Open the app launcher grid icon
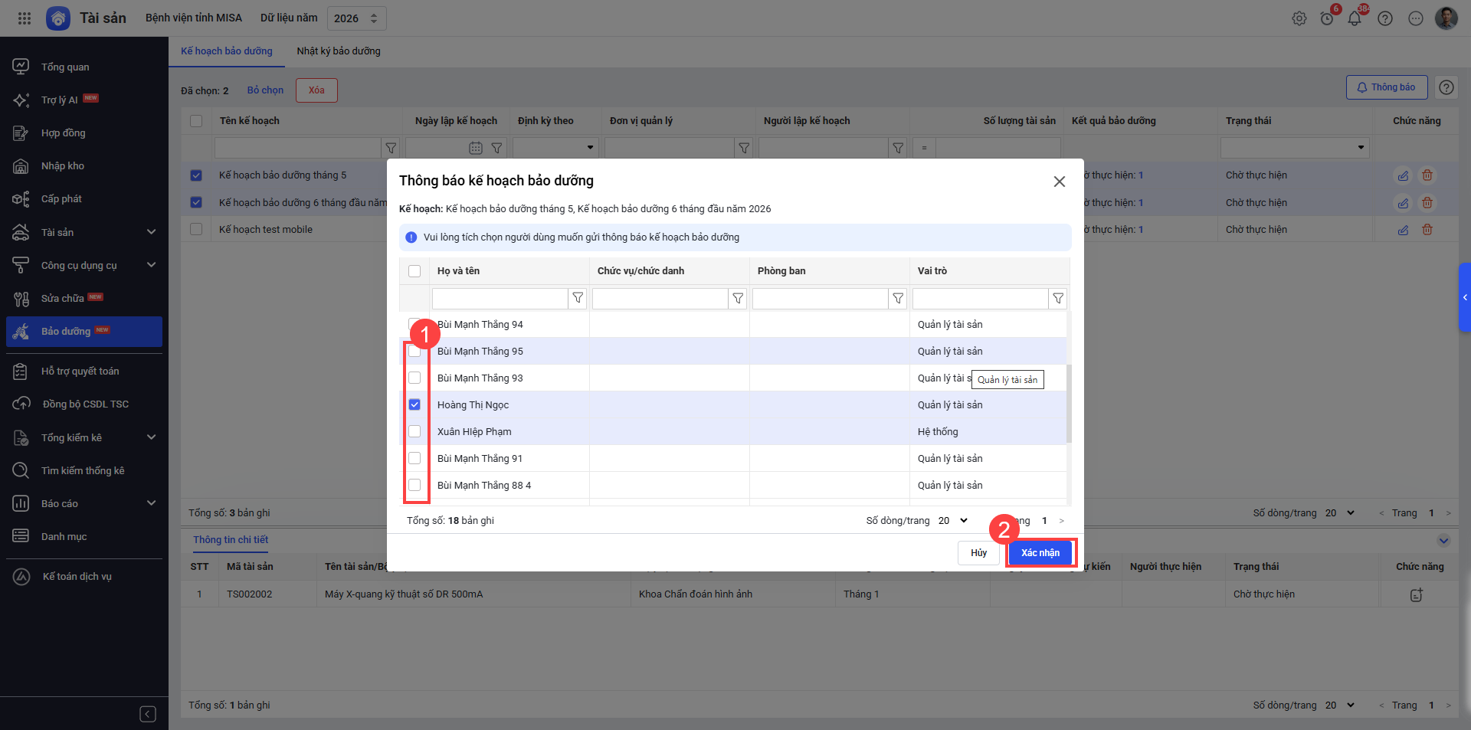Viewport: 1471px width, 730px height. click(25, 18)
